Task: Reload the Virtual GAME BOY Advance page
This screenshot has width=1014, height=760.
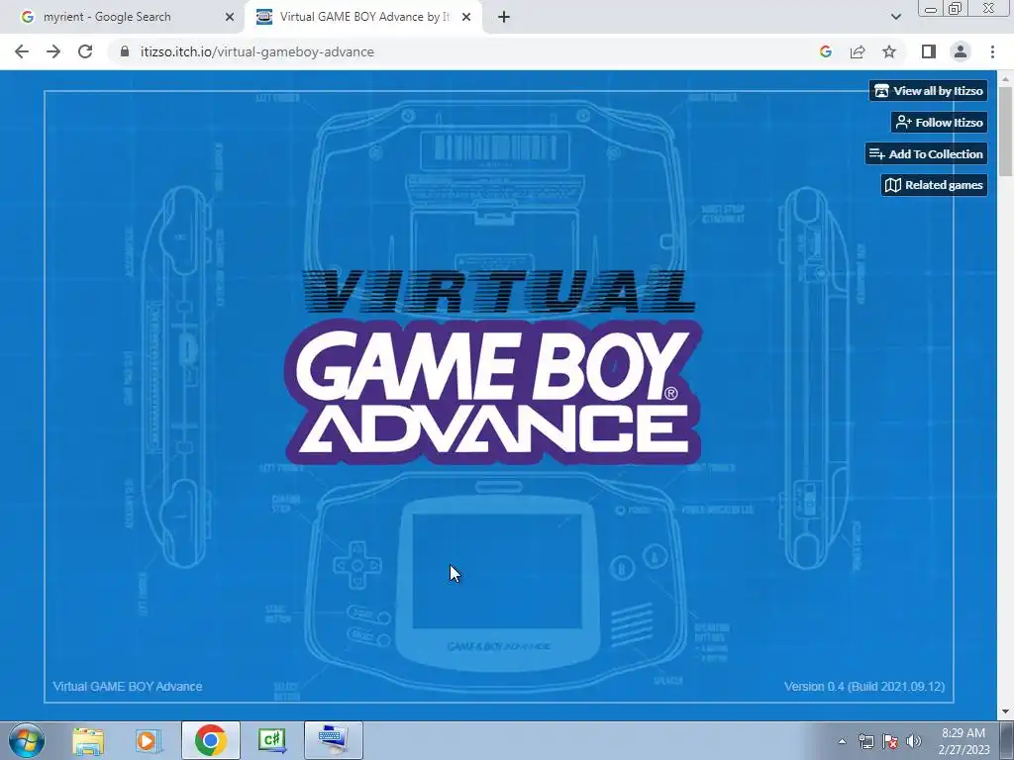Action: (85, 51)
